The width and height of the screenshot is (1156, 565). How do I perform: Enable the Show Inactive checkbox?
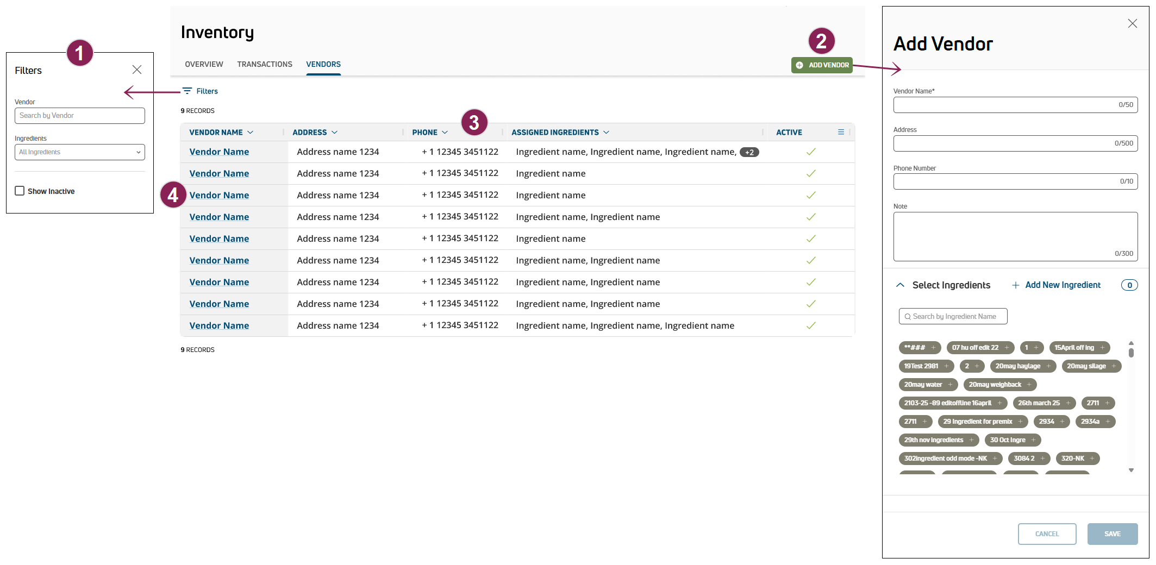pos(20,191)
